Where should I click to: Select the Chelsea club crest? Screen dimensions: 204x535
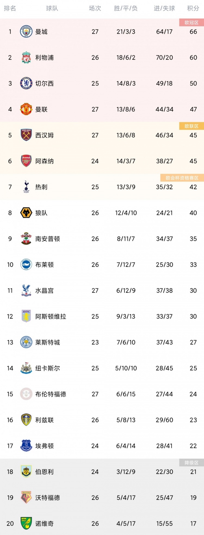[26, 83]
